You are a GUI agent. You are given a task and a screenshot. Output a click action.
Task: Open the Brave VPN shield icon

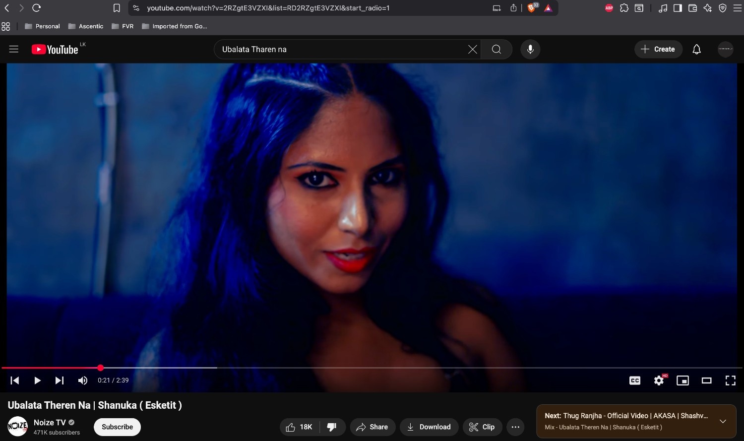723,8
